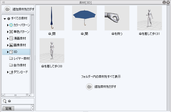The width and height of the screenshot is (171, 112).
Task: Click the search field containing 傘
Action: click(18, 101)
